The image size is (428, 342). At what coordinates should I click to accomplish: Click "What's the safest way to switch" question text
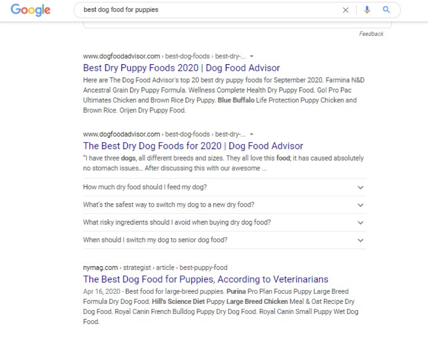coord(168,205)
